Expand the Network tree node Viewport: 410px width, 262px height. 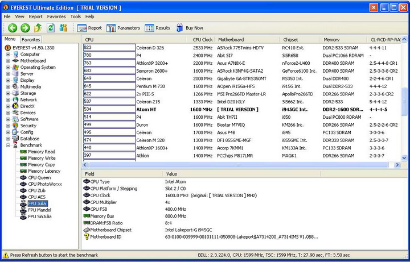8,99
